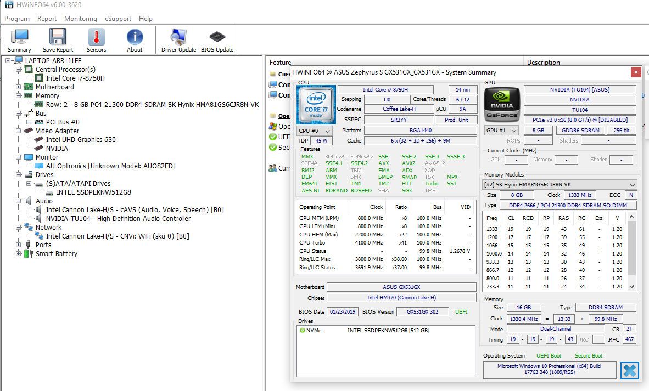Click the BIOS Version GX531GX.302 value
Screen dimensions: 649x391
point(422,311)
